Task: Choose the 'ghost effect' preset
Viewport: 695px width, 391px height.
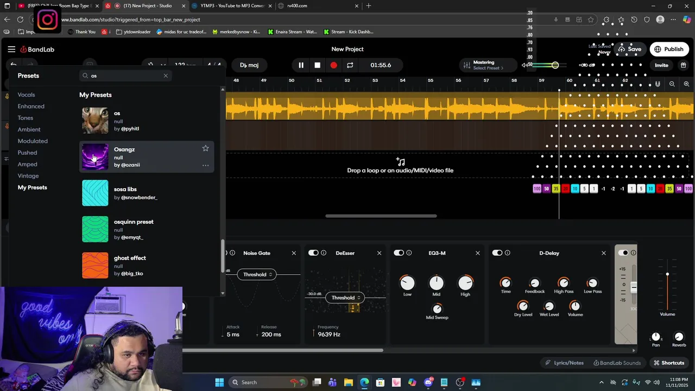Action: pyautogui.click(x=147, y=266)
